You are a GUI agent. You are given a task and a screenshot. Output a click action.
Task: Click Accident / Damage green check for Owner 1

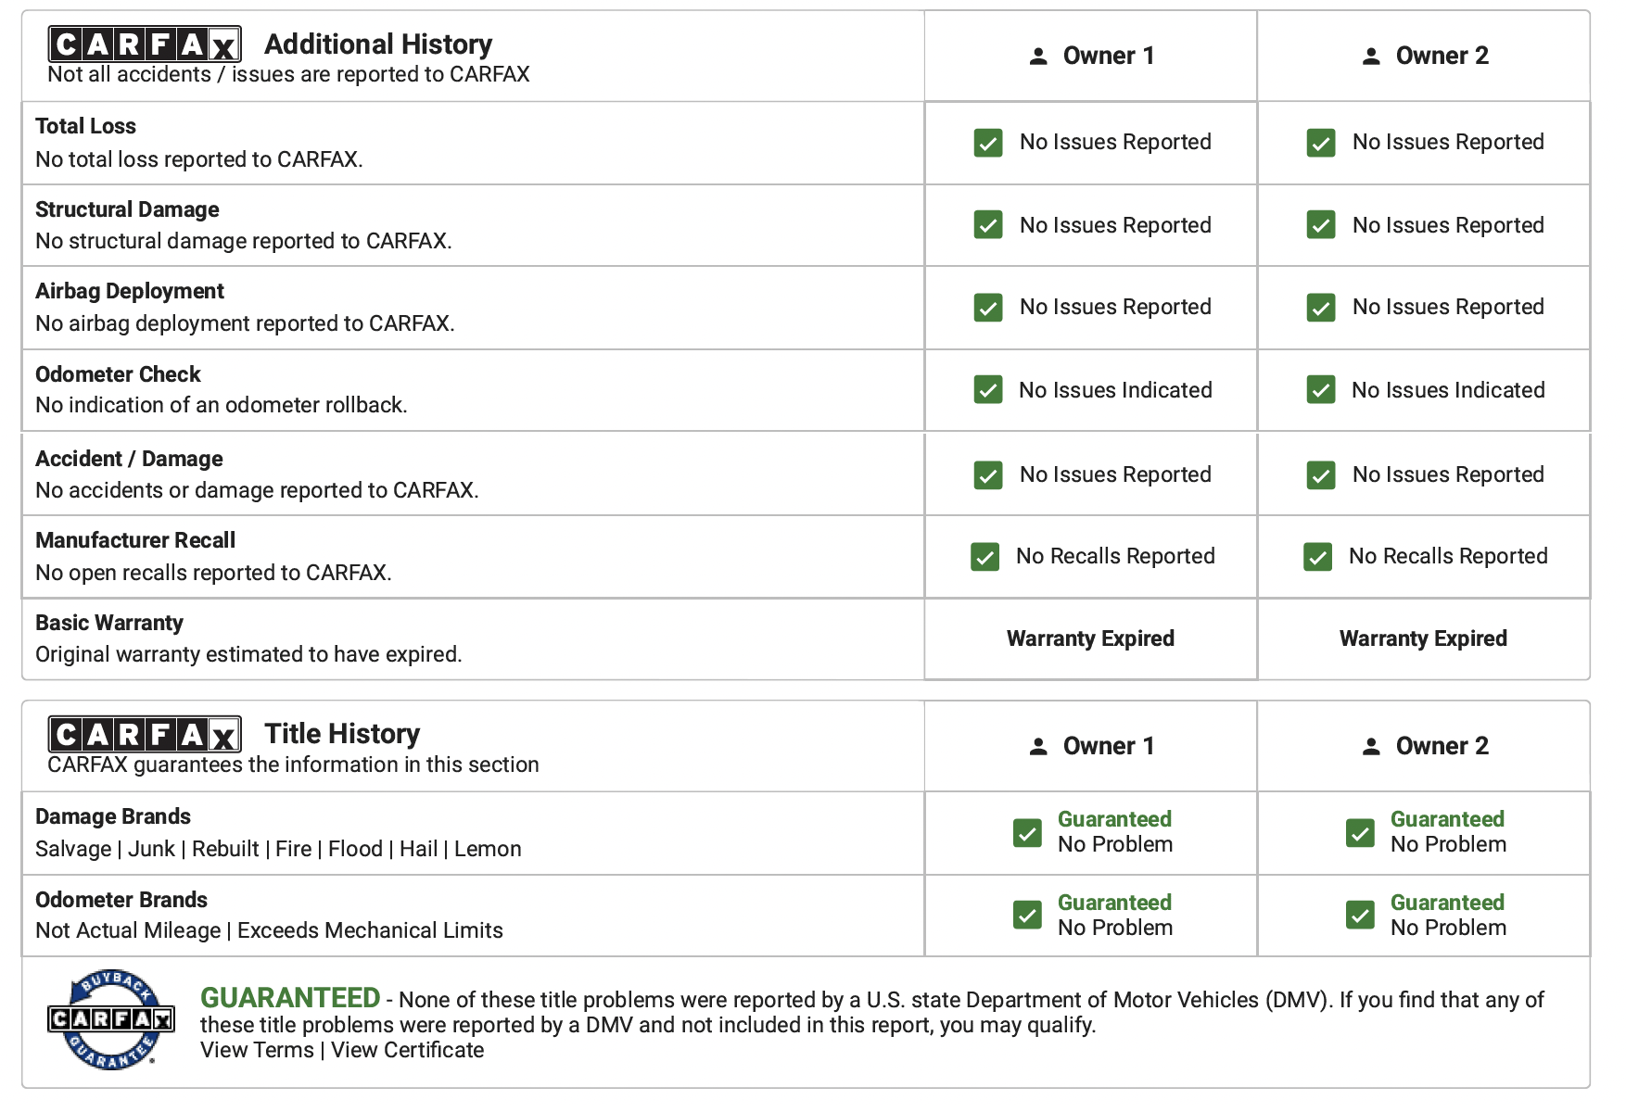pos(988,475)
